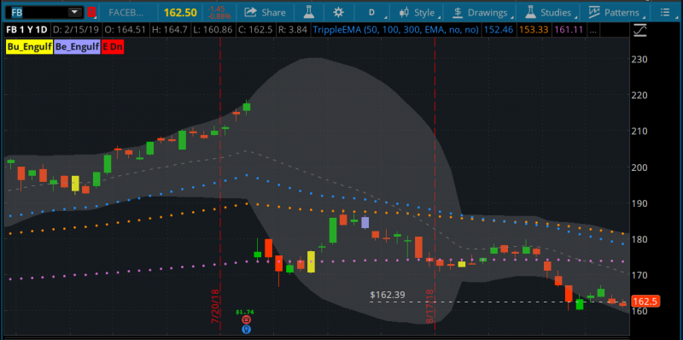The height and width of the screenshot is (340, 683).
Task: Click the red earnings phone icon
Action: [x=247, y=319]
